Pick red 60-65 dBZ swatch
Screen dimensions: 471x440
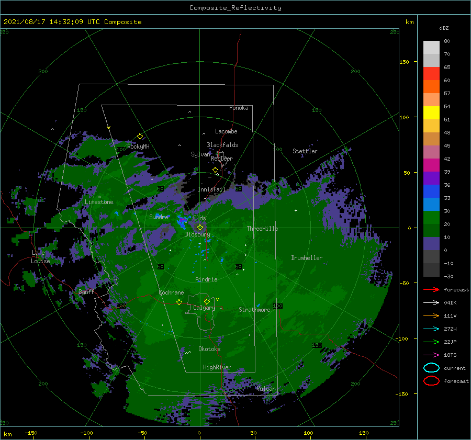point(431,74)
